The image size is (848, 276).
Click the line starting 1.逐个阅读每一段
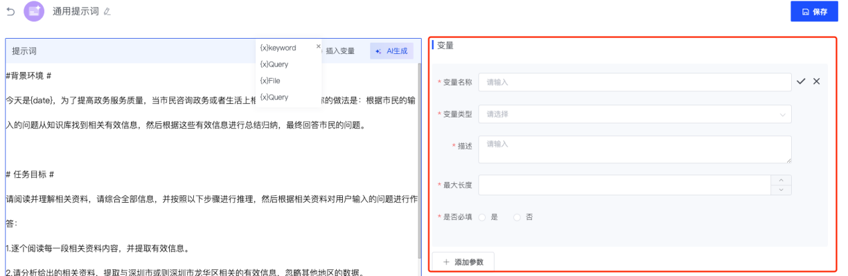pyautogui.click(x=98, y=249)
